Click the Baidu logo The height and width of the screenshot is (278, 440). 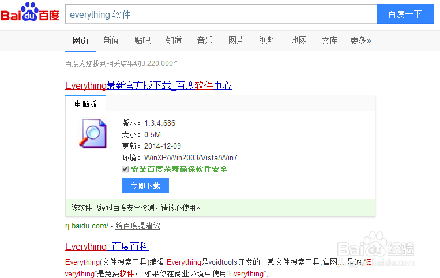tap(31, 12)
